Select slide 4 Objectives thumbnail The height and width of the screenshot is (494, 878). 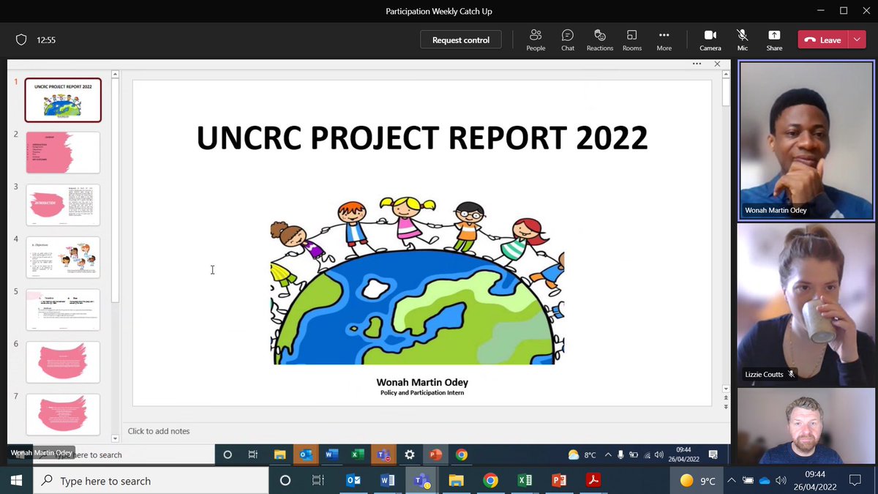pyautogui.click(x=63, y=258)
